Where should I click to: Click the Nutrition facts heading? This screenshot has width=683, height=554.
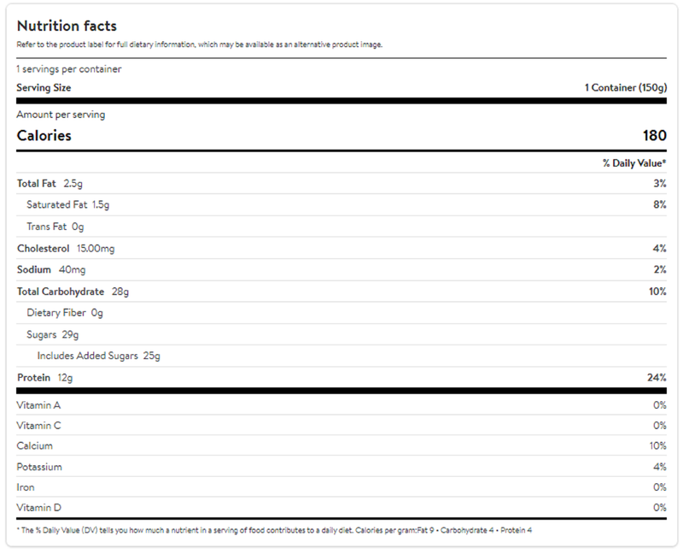pyautogui.click(x=67, y=27)
